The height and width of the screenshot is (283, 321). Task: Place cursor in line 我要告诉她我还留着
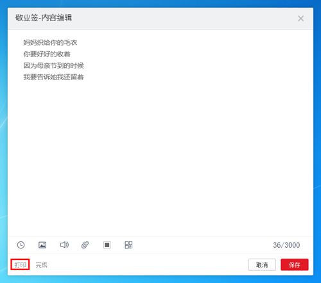coord(53,77)
